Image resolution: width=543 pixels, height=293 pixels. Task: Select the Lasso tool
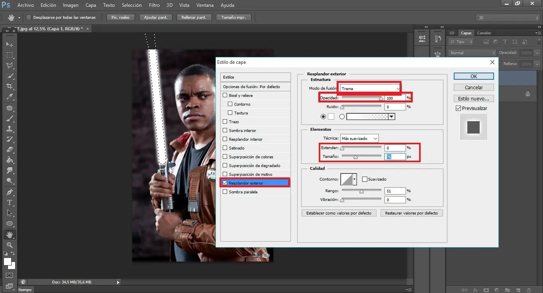click(x=10, y=65)
